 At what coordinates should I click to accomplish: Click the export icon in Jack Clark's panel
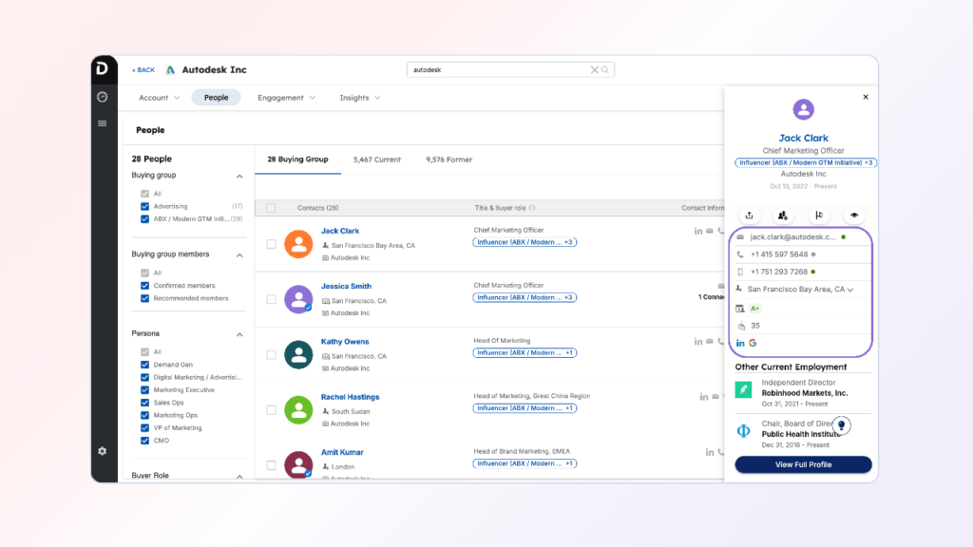click(751, 216)
